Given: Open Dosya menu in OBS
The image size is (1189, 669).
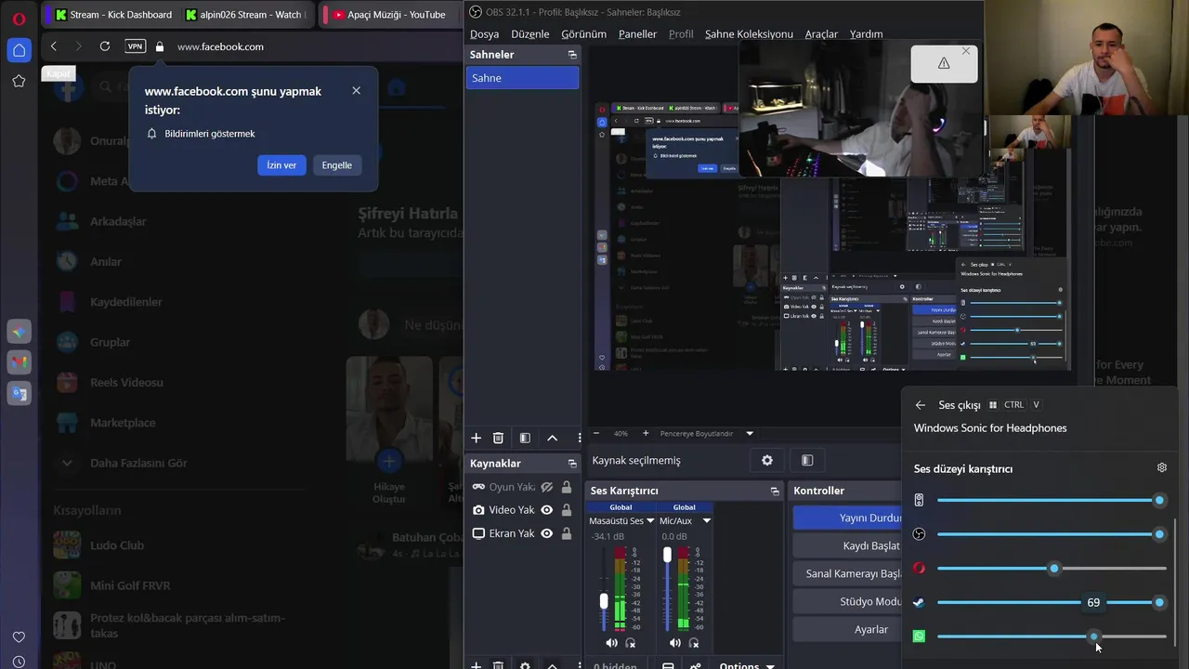Looking at the screenshot, I should point(485,34).
